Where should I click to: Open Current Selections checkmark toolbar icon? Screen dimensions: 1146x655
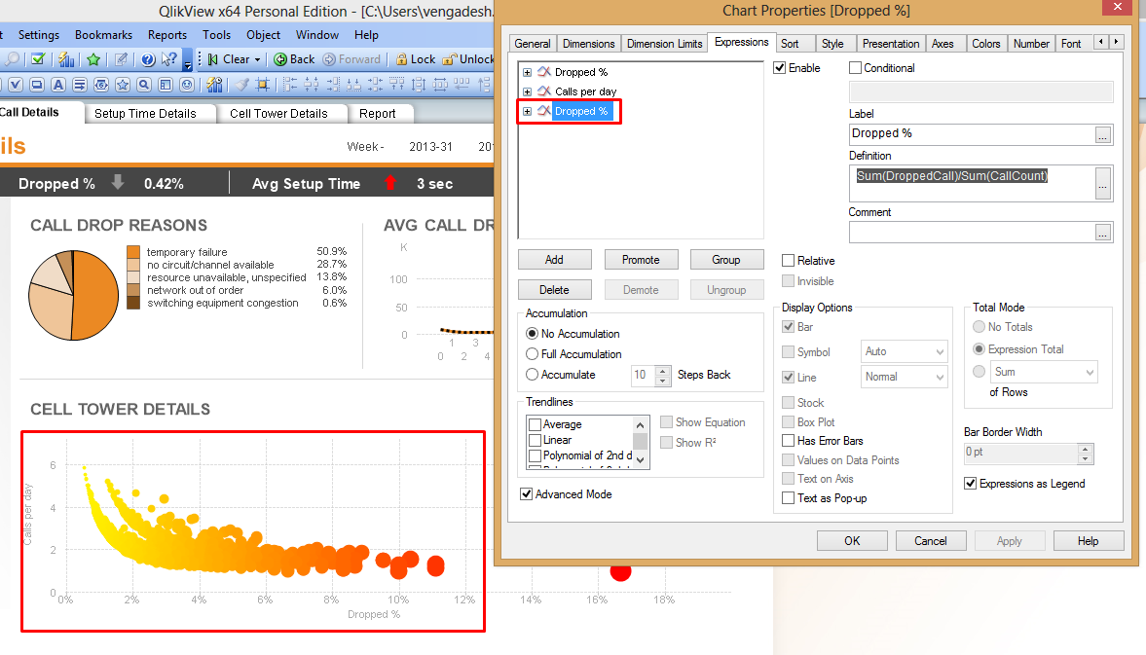click(38, 59)
